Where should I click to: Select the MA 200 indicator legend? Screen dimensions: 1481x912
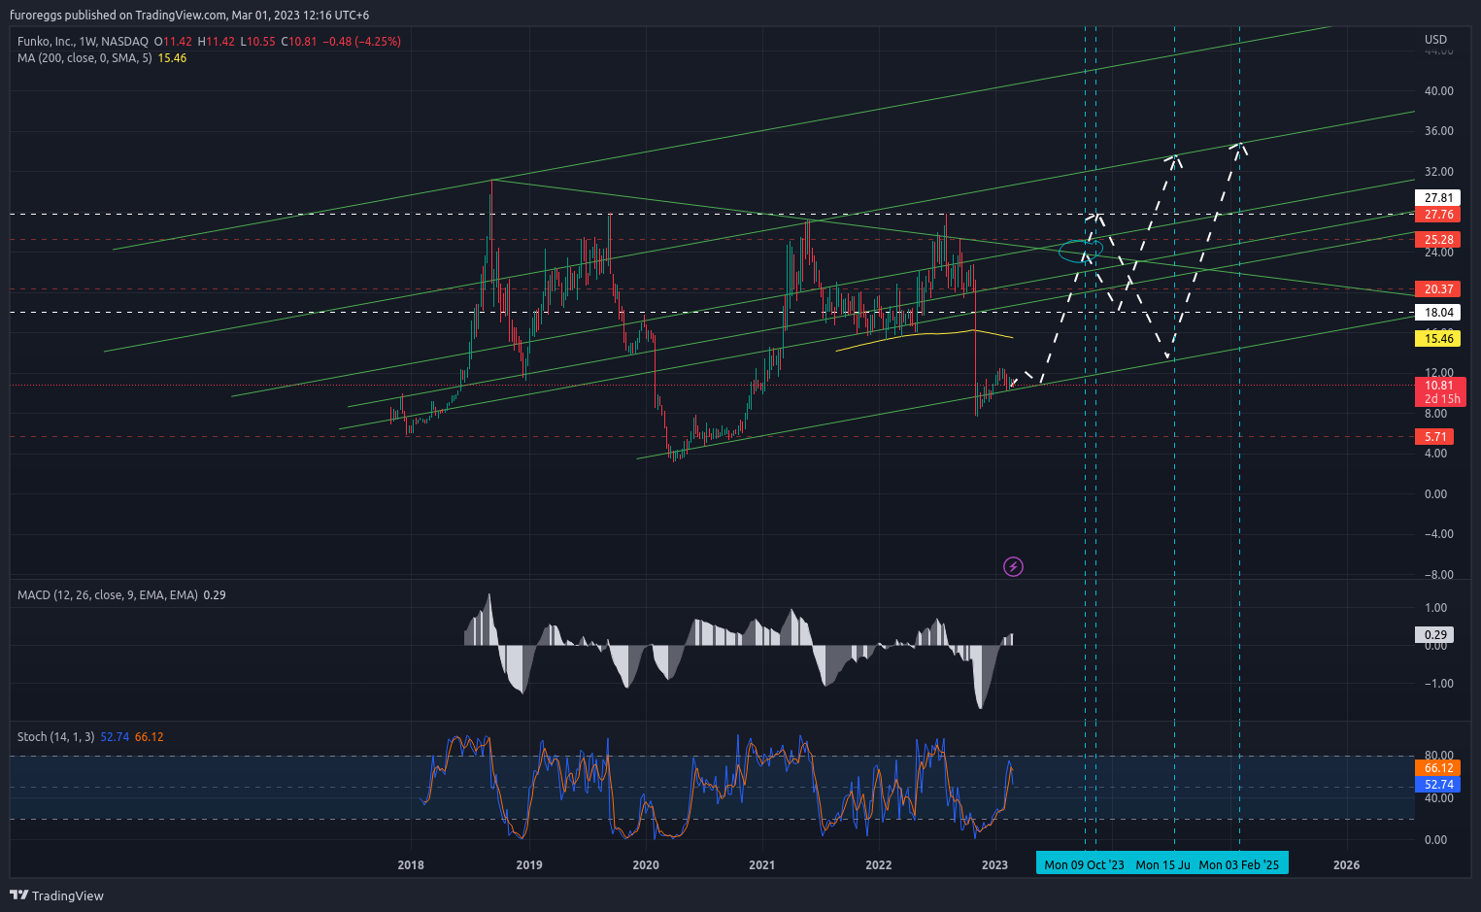(x=85, y=58)
